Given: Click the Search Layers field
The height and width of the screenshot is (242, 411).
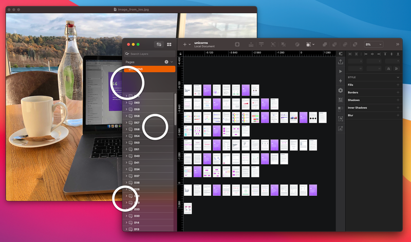Looking at the screenshot, I should point(150,54).
